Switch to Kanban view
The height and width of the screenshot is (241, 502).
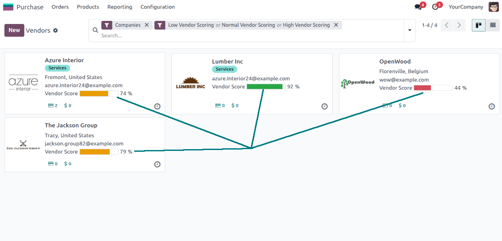tap(478, 25)
